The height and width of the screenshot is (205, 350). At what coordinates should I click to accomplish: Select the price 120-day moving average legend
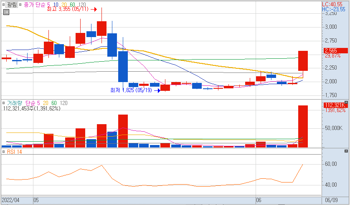[82, 5]
